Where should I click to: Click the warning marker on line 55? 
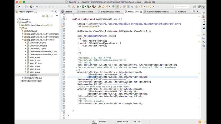61,26
